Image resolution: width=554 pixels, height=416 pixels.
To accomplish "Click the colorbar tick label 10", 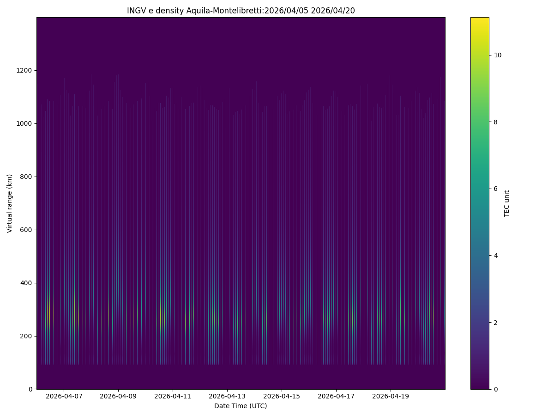I will [x=498, y=55].
